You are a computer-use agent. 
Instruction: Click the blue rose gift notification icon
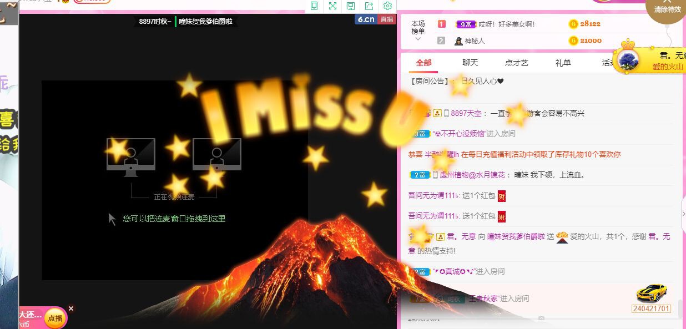(628, 60)
